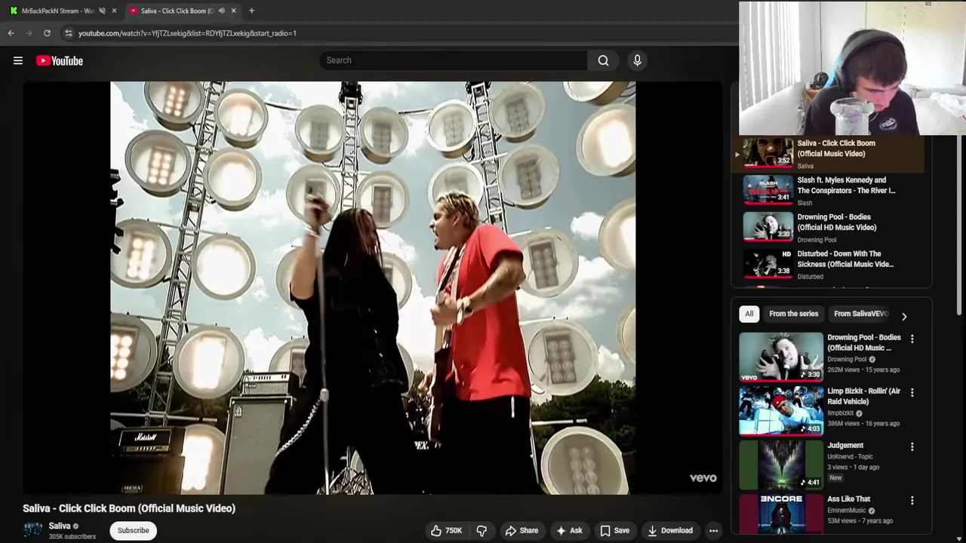Open Limp Bizkit Rollin' thumbnail
Viewport: 966px width, 543px height.
click(x=781, y=410)
